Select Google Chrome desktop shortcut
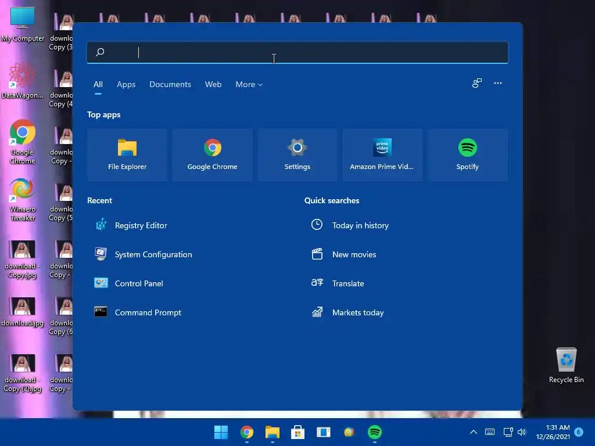The width and height of the screenshot is (595, 446). point(23,142)
